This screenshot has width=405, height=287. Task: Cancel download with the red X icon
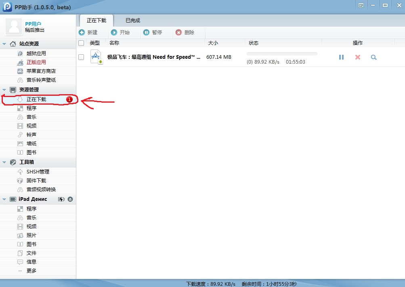pyautogui.click(x=357, y=57)
